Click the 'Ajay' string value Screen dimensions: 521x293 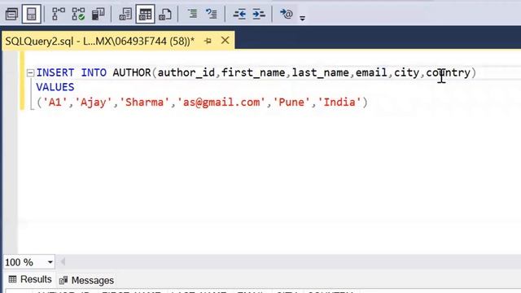[94, 103]
